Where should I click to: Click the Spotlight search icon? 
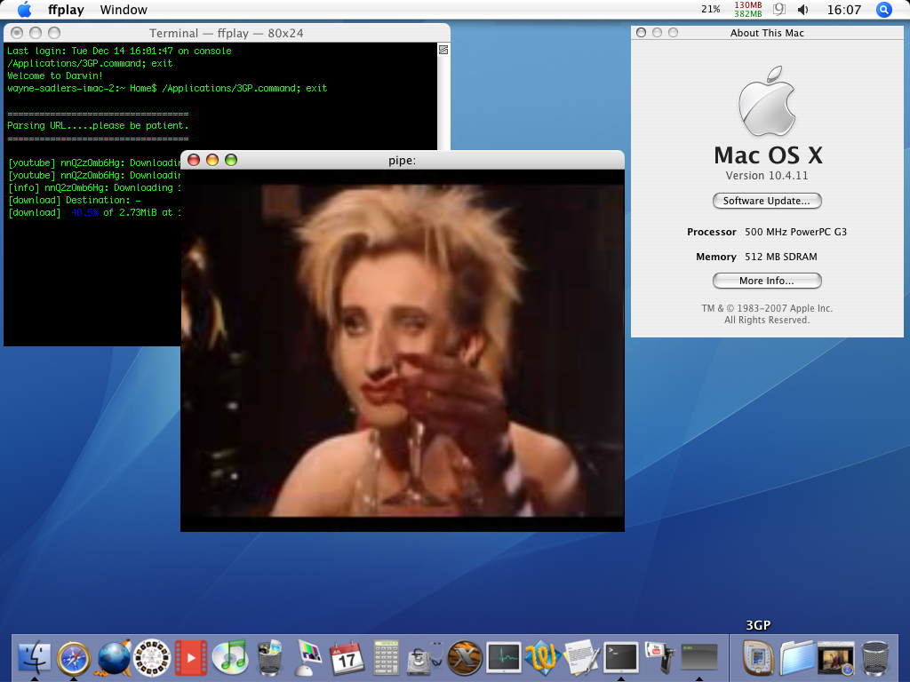click(884, 9)
